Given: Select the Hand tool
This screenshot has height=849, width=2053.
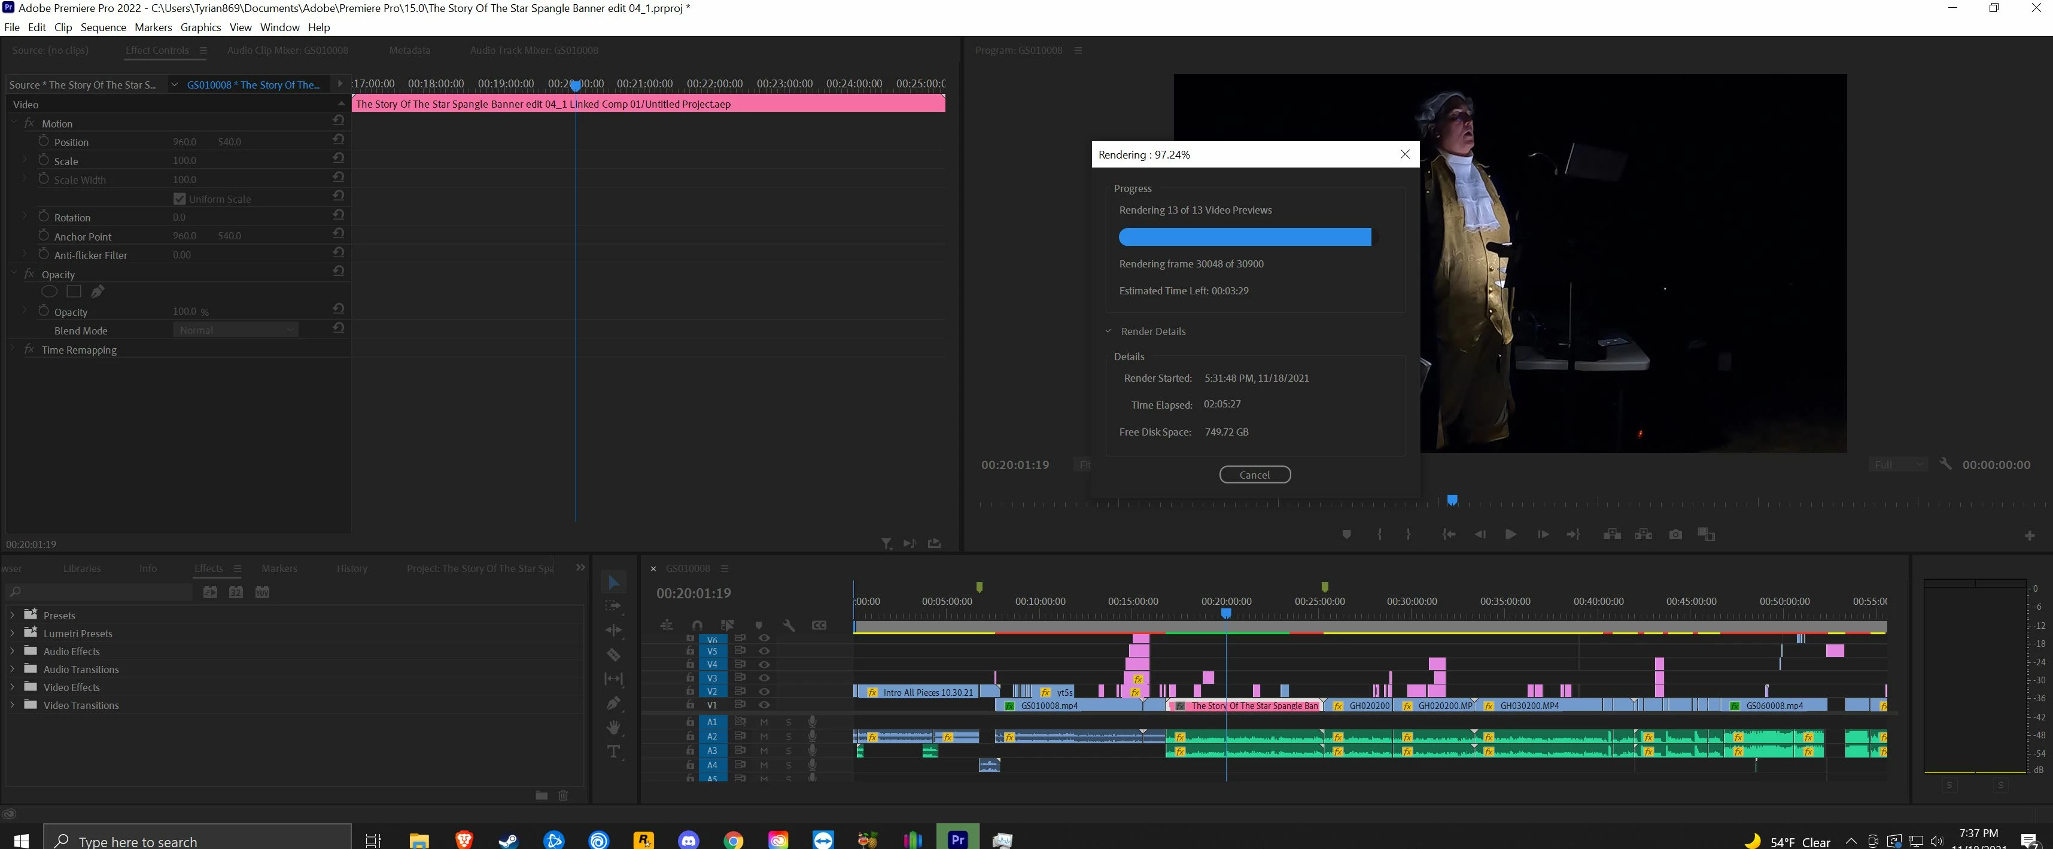Looking at the screenshot, I should coord(613,727).
